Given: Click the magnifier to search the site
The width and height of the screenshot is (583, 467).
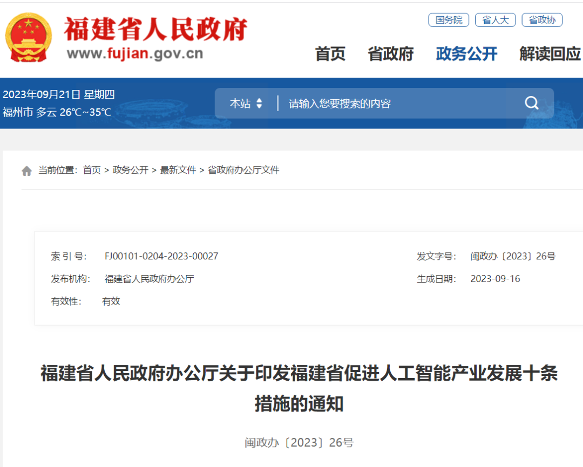Looking at the screenshot, I should (x=531, y=102).
